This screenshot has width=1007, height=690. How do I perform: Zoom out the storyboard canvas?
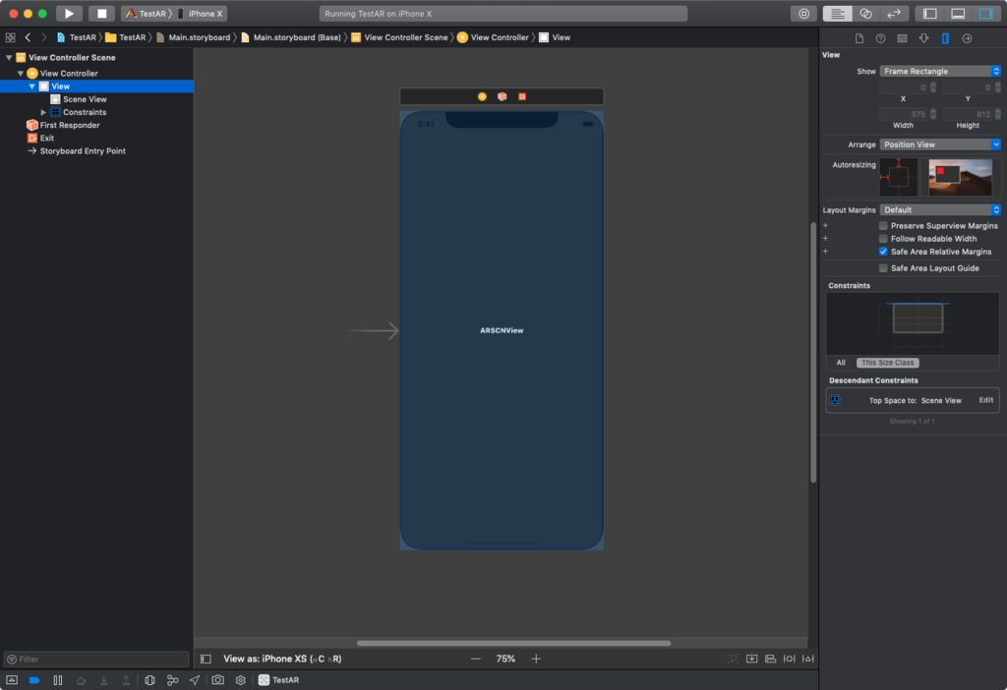475,660
